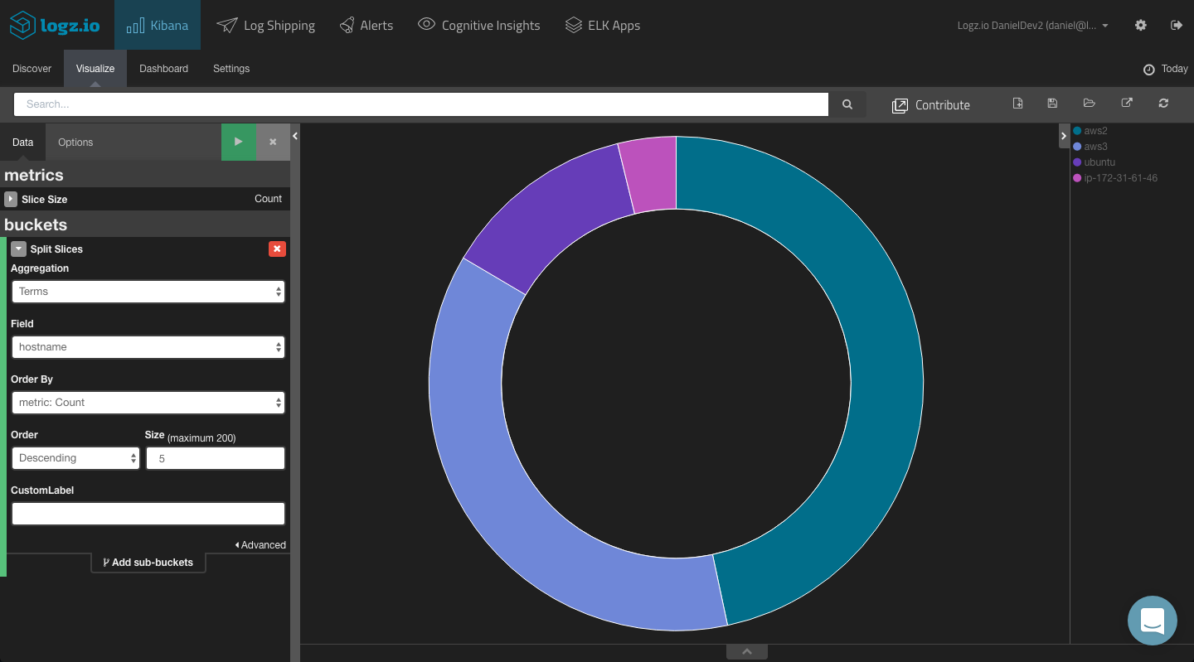Load saved visualization folder icon
The height and width of the screenshot is (662, 1194).
point(1090,104)
